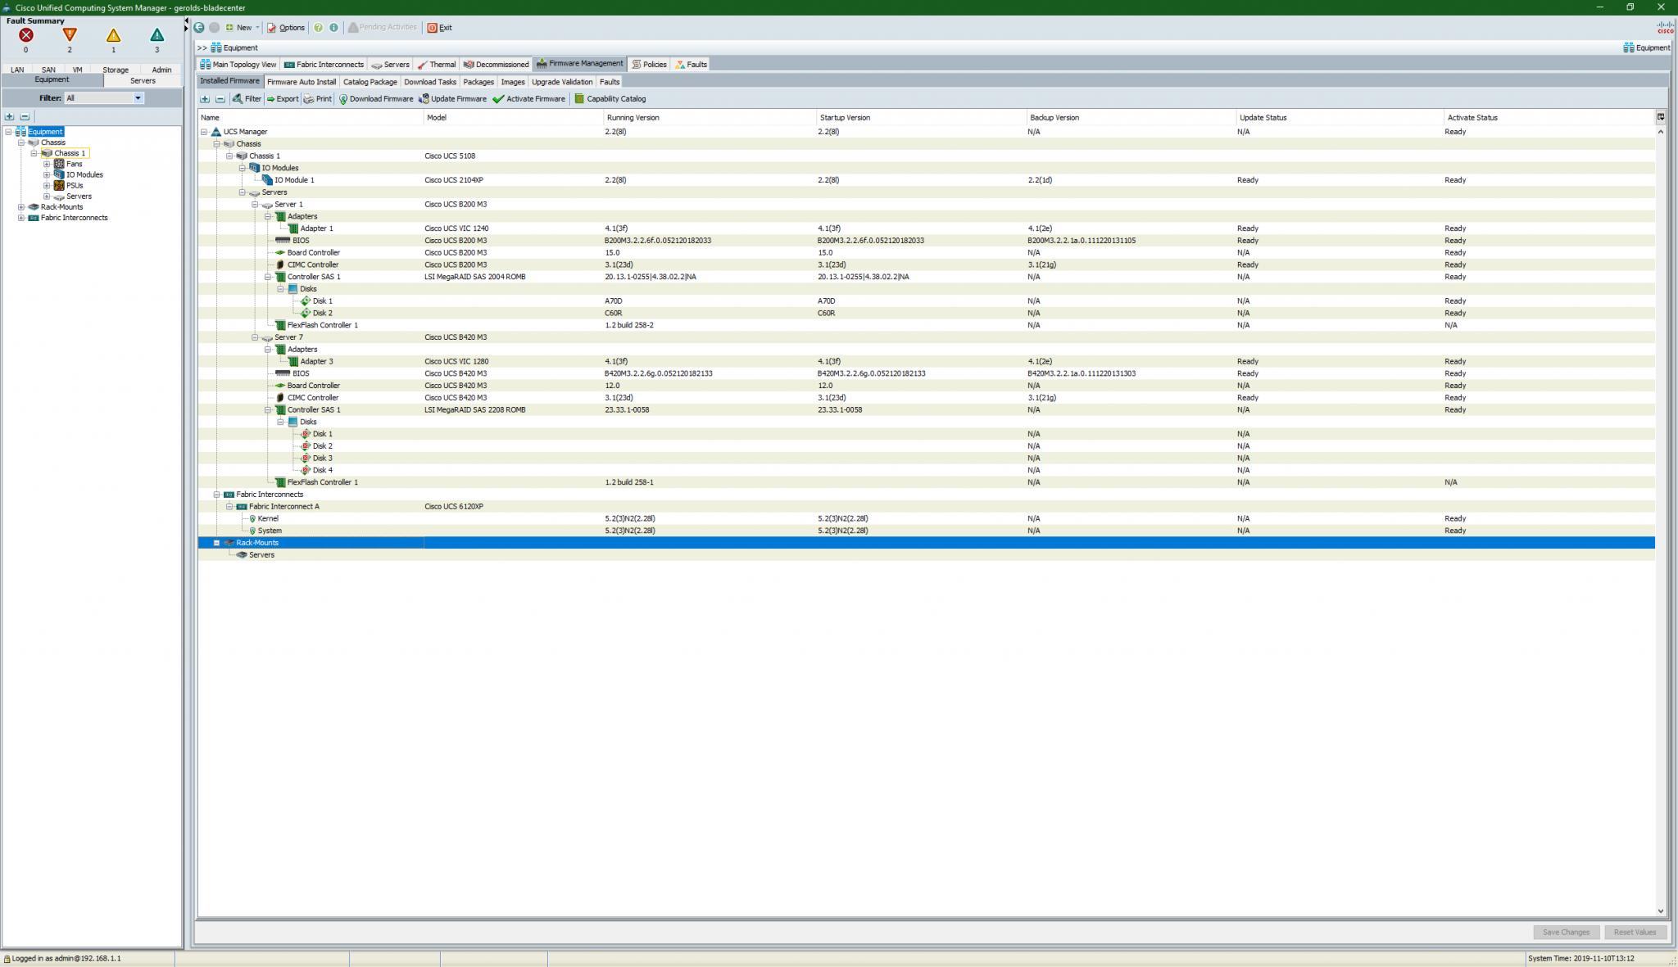Collapse navigation pane with left arrow handle
Image resolution: width=1678 pixels, height=967 pixels.
point(187,21)
